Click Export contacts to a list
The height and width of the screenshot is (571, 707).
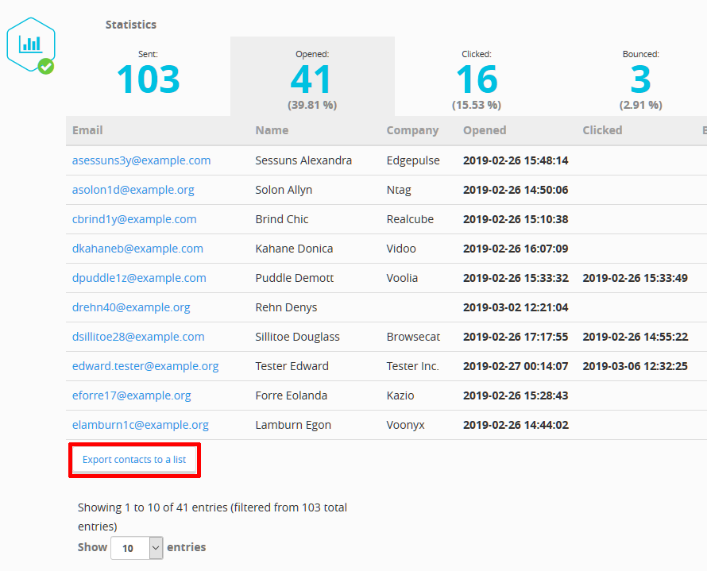click(133, 460)
